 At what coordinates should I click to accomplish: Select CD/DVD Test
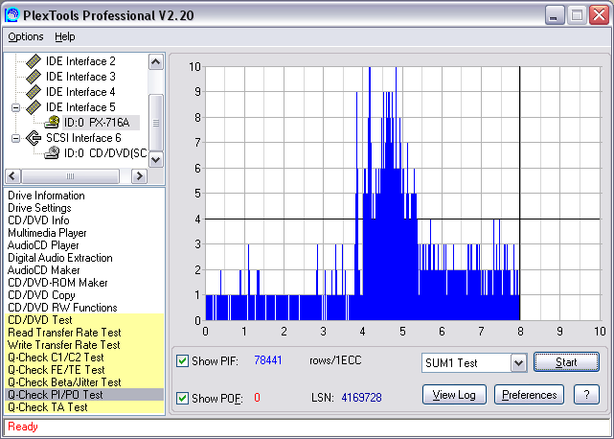pos(84,320)
